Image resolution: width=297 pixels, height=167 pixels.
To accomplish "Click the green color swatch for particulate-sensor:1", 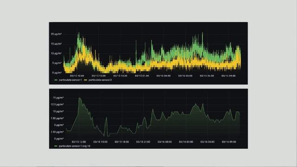I will [56, 80].
